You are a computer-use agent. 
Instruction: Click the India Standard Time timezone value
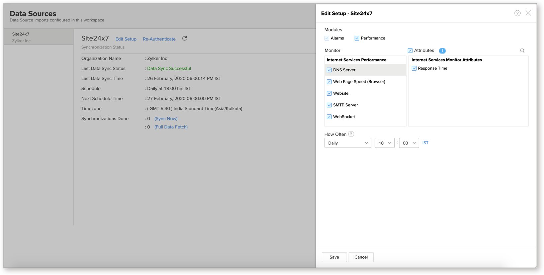pyautogui.click(x=195, y=109)
